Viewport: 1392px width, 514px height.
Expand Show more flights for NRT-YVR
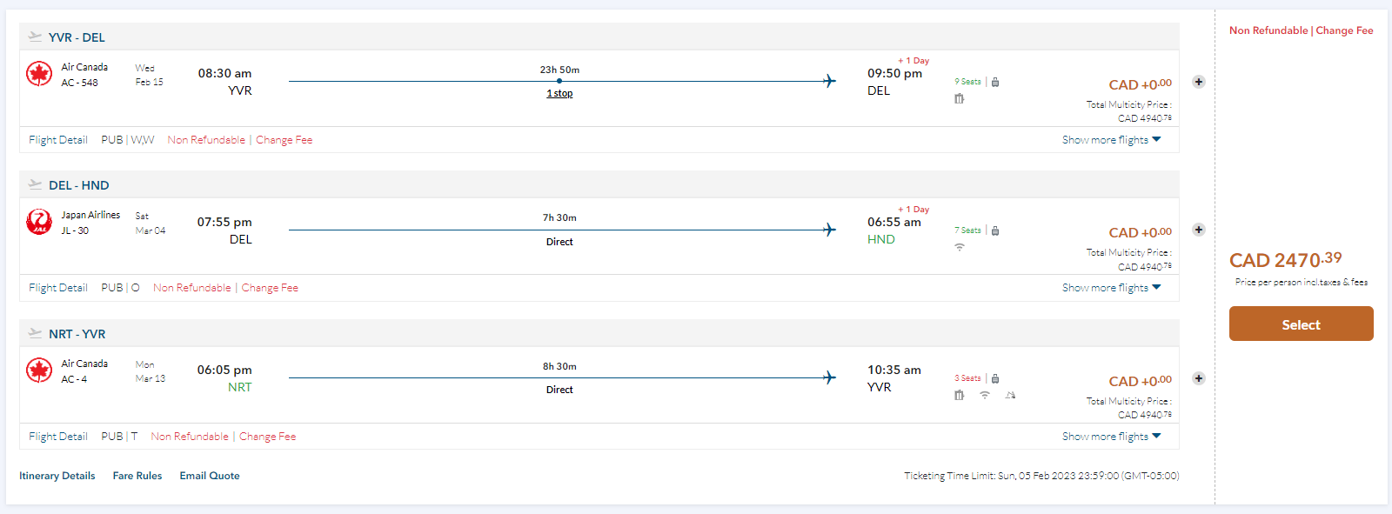pos(1111,437)
